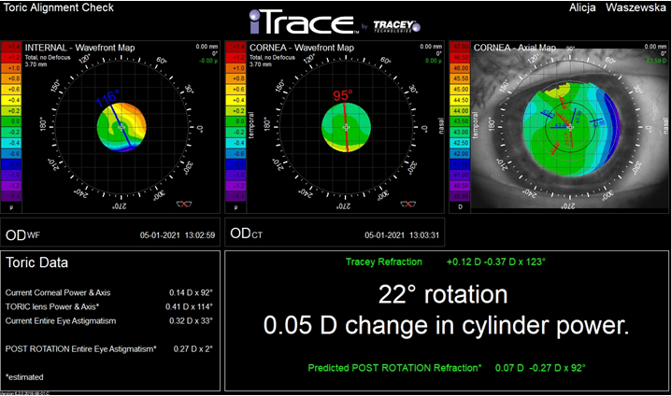Click the 'Toric Alignment Check' heading

click(x=59, y=7)
